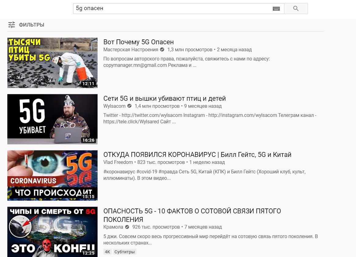The image size is (356, 257).
Task: Click '1,4 млн просмотров' view count
Action: 157,106
